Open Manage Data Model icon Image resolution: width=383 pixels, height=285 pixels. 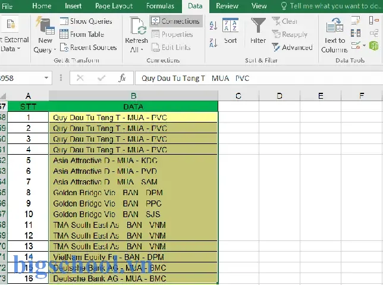373,45
